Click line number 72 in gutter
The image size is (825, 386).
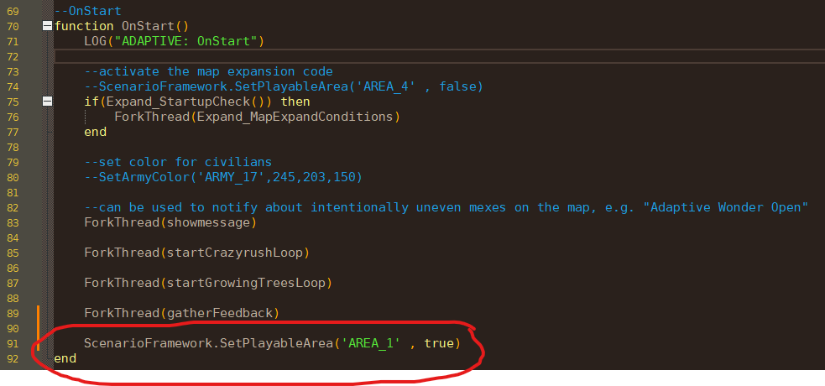click(x=13, y=56)
